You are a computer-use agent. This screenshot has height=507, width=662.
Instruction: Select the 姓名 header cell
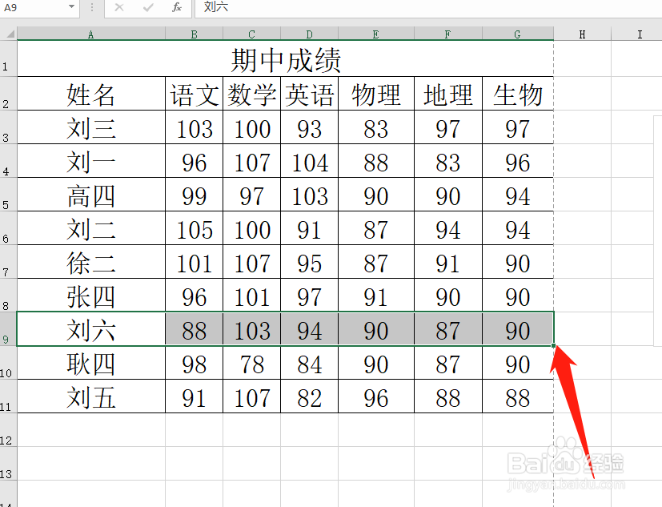(x=90, y=94)
